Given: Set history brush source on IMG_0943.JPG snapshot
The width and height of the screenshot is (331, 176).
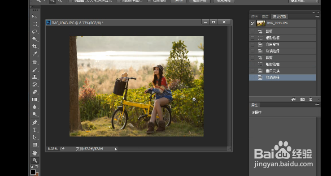Looking at the screenshot, I should coord(253,23).
